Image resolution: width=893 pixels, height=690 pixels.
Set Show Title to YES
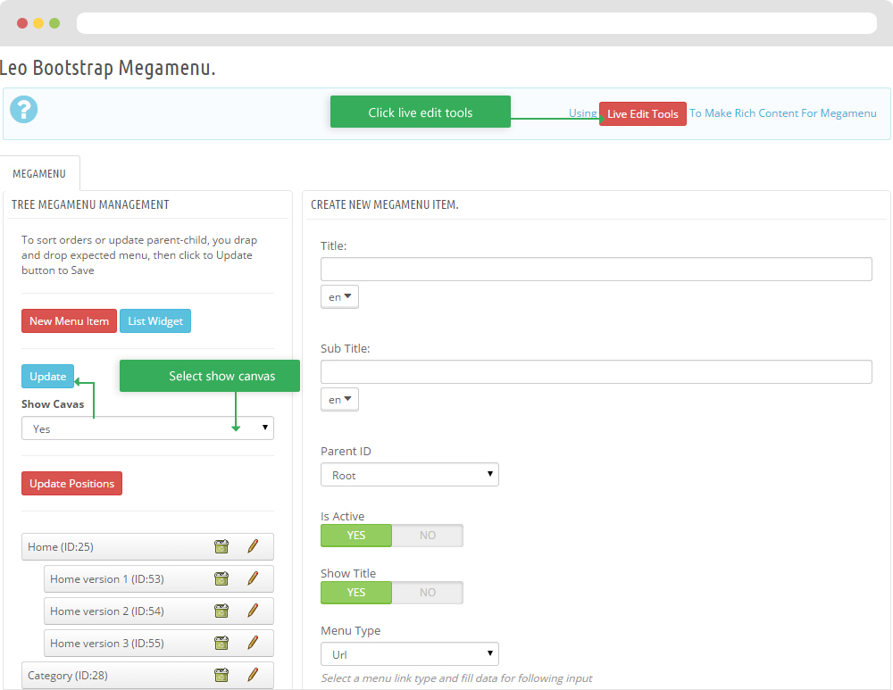point(356,592)
